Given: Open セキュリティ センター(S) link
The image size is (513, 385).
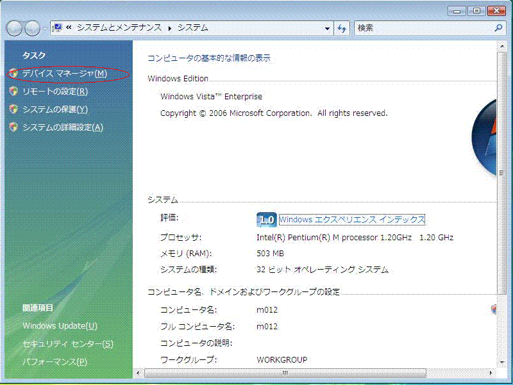Looking at the screenshot, I should (68, 344).
